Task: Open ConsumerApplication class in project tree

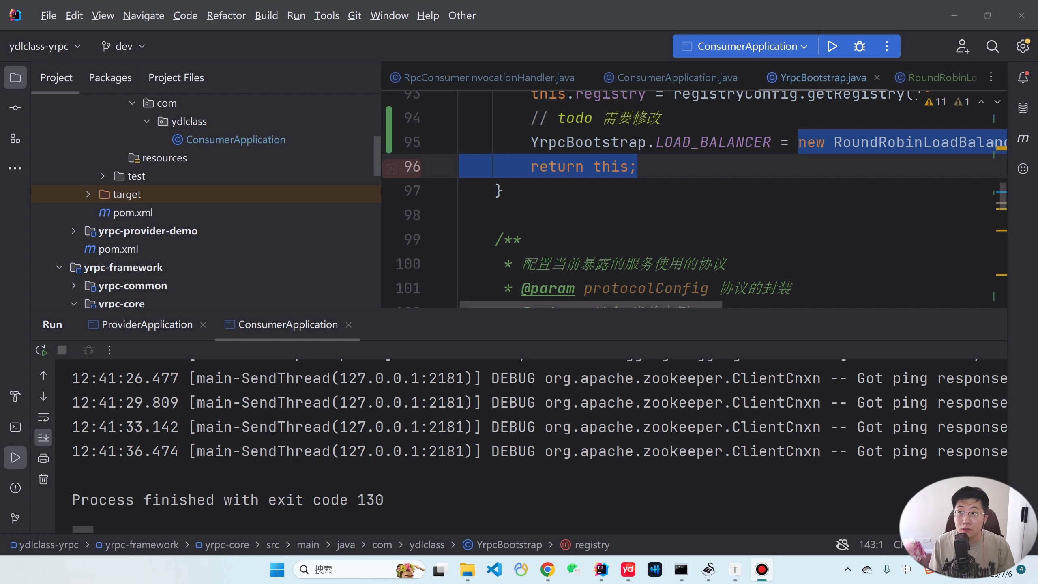Action: click(235, 140)
